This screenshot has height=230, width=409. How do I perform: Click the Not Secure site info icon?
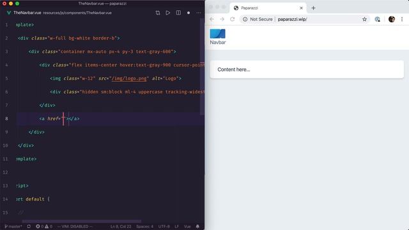(245, 19)
